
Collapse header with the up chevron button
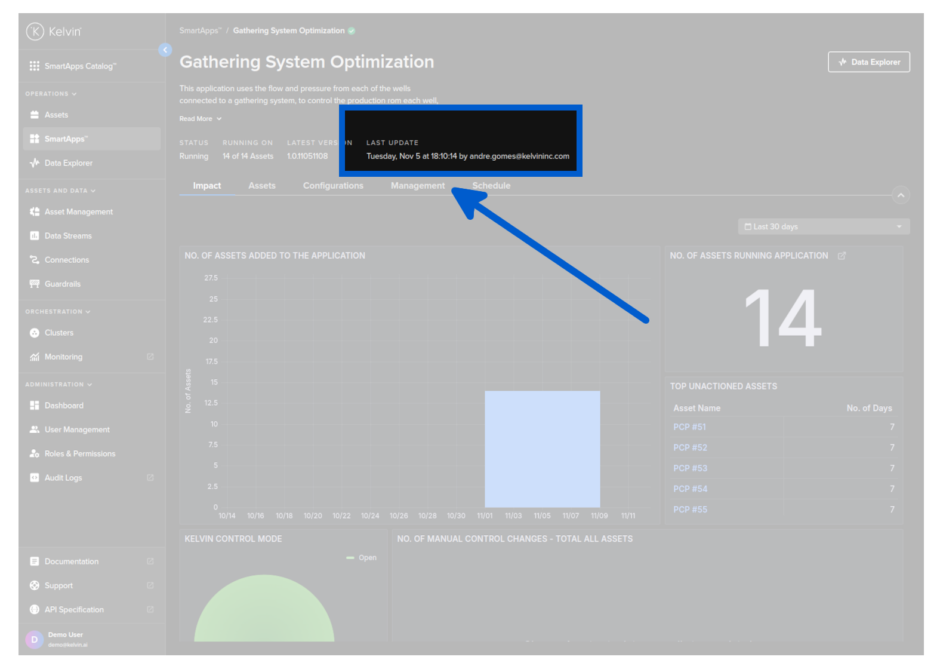pyautogui.click(x=900, y=195)
